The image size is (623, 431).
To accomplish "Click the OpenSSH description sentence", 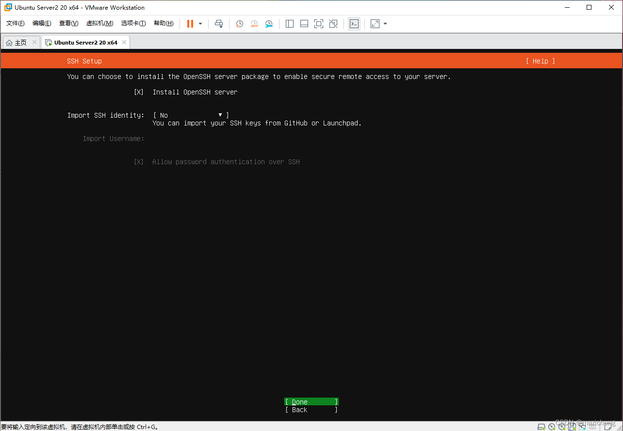I will point(259,77).
